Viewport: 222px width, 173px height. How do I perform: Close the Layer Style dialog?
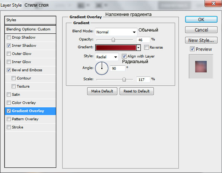click(213, 3)
